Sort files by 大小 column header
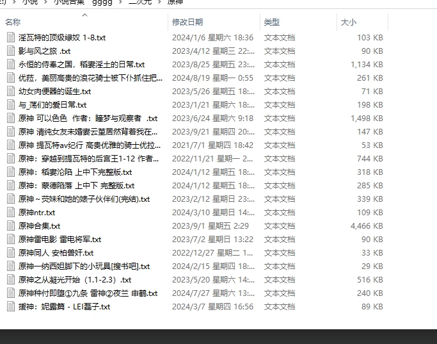The height and width of the screenshot is (344, 437). [349, 22]
